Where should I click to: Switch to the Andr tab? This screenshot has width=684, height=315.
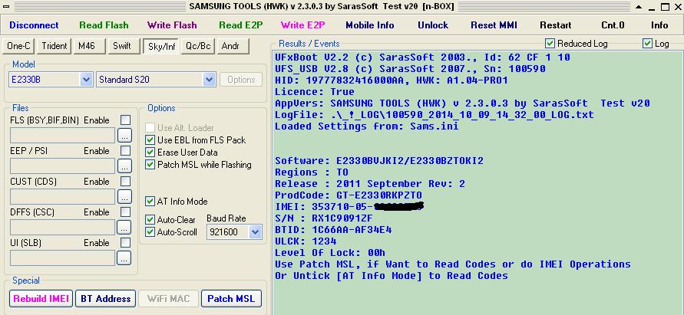pos(233,46)
